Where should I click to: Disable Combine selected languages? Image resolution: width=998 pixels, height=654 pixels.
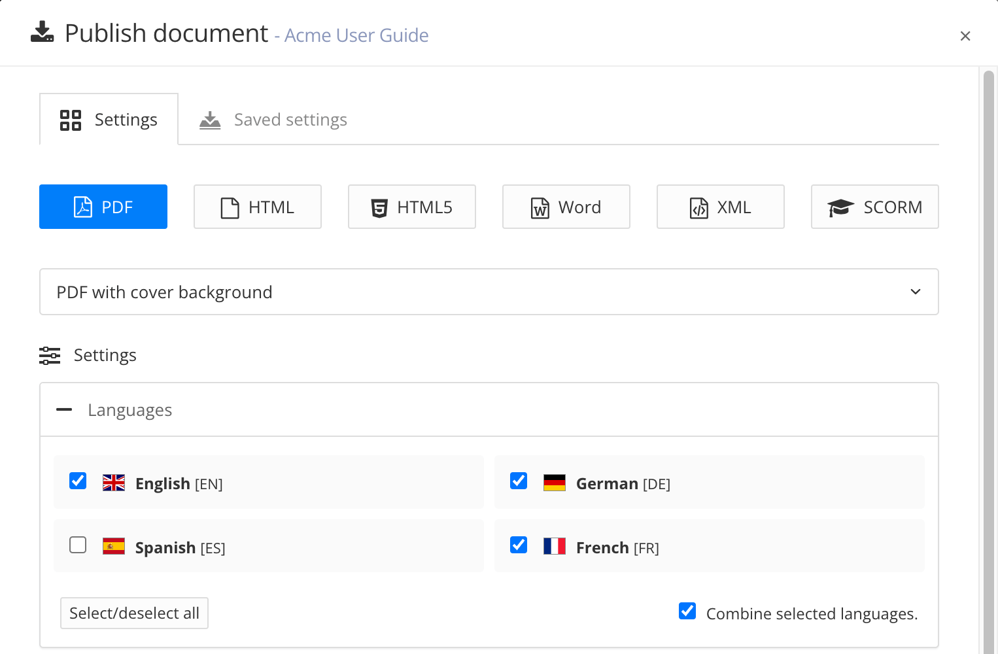point(687,611)
